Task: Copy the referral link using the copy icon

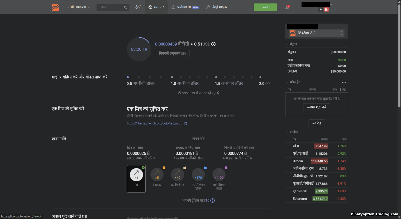Action: pyautogui.click(x=186, y=123)
